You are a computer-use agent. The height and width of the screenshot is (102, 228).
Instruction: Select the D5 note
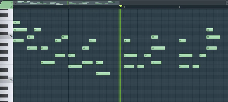[103, 74]
